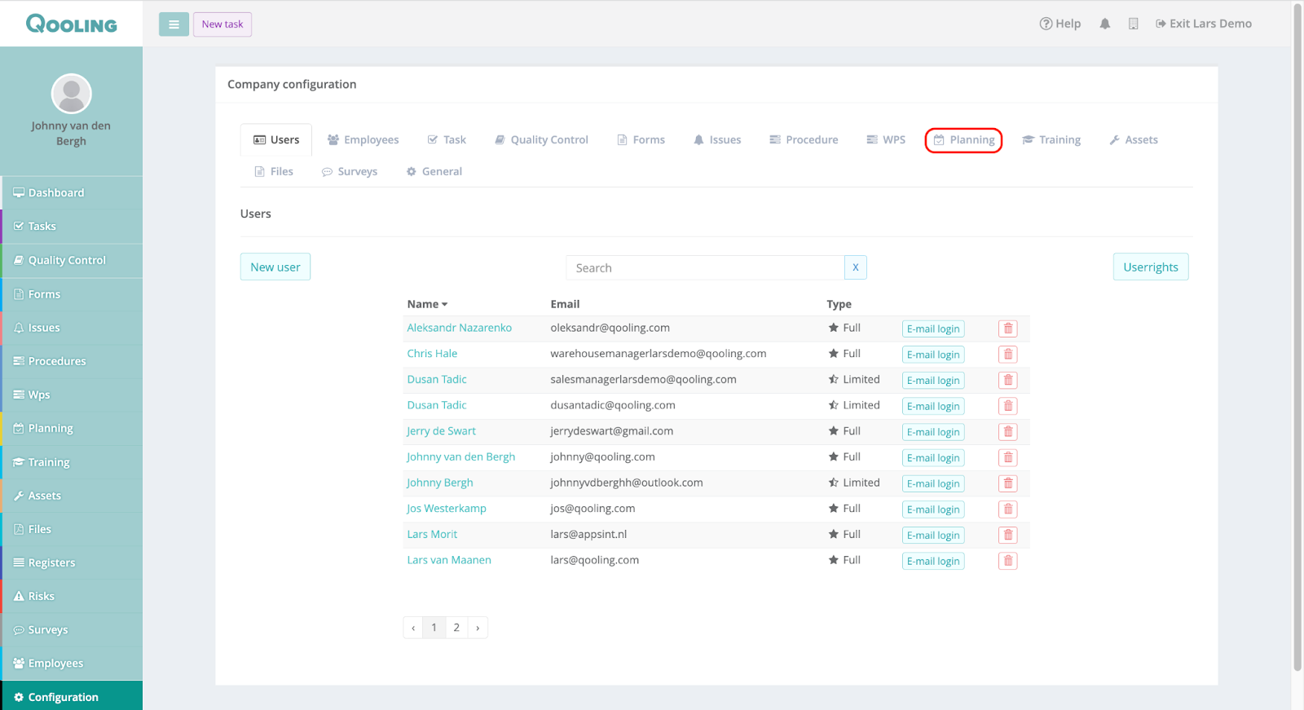Viewport: 1304px width, 710px height.
Task: Switch to the General configuration tab
Action: coord(434,171)
